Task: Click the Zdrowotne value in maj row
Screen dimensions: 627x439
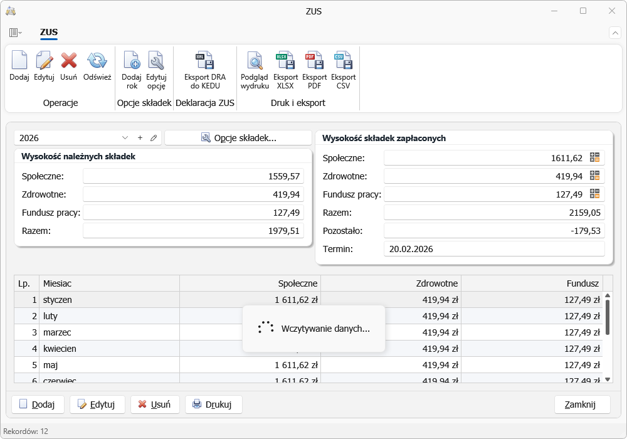Action: point(440,365)
